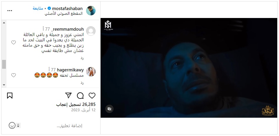Like the comment by hagermikawy
Image resolution: width=279 pixels, height=136 pixels.
click(x=14, y=75)
